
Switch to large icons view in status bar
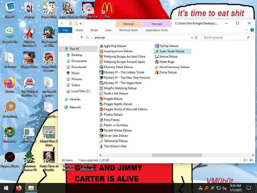tap(251, 160)
